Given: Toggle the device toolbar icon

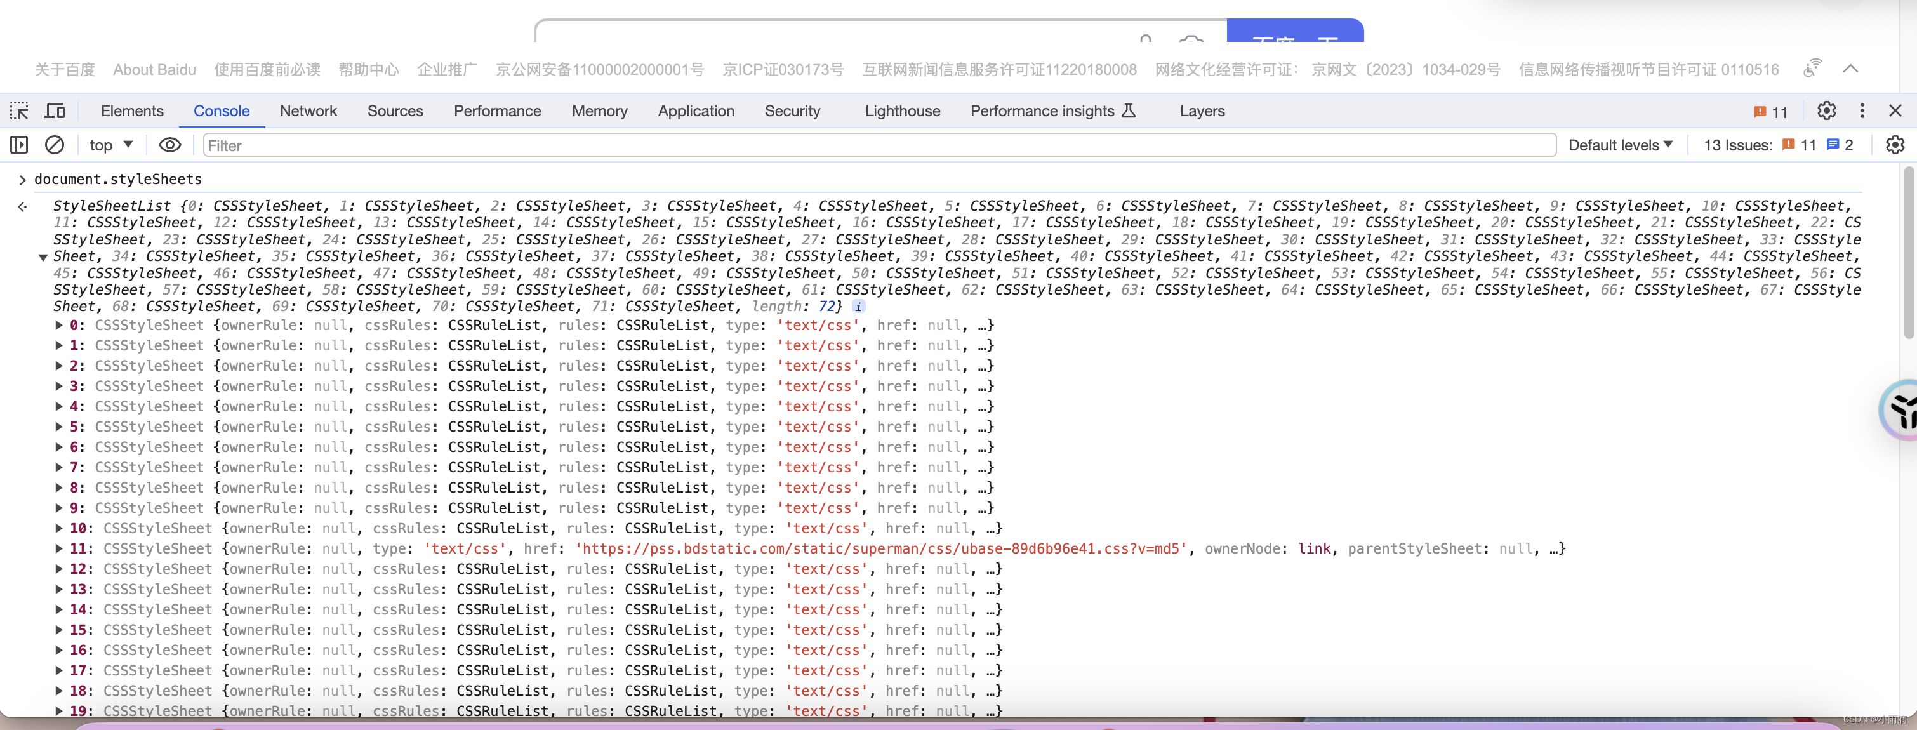Looking at the screenshot, I should (55, 111).
